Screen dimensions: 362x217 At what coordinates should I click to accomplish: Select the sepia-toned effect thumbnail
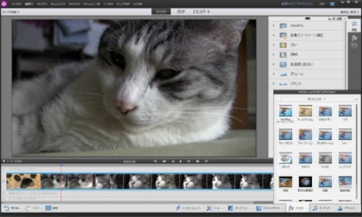coord(305,111)
